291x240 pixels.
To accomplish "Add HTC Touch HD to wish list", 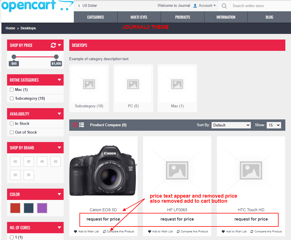I will point(234,231).
